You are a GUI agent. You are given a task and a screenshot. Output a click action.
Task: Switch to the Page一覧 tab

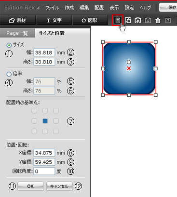(x=17, y=33)
